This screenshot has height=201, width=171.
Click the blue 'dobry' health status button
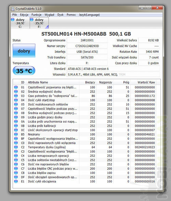(24, 51)
